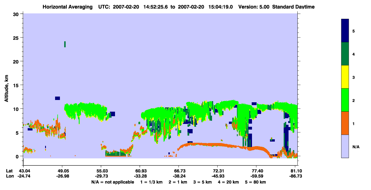Click the dark blue color swatch labeled 5
The height and width of the screenshot is (190, 371).
coord(345,31)
